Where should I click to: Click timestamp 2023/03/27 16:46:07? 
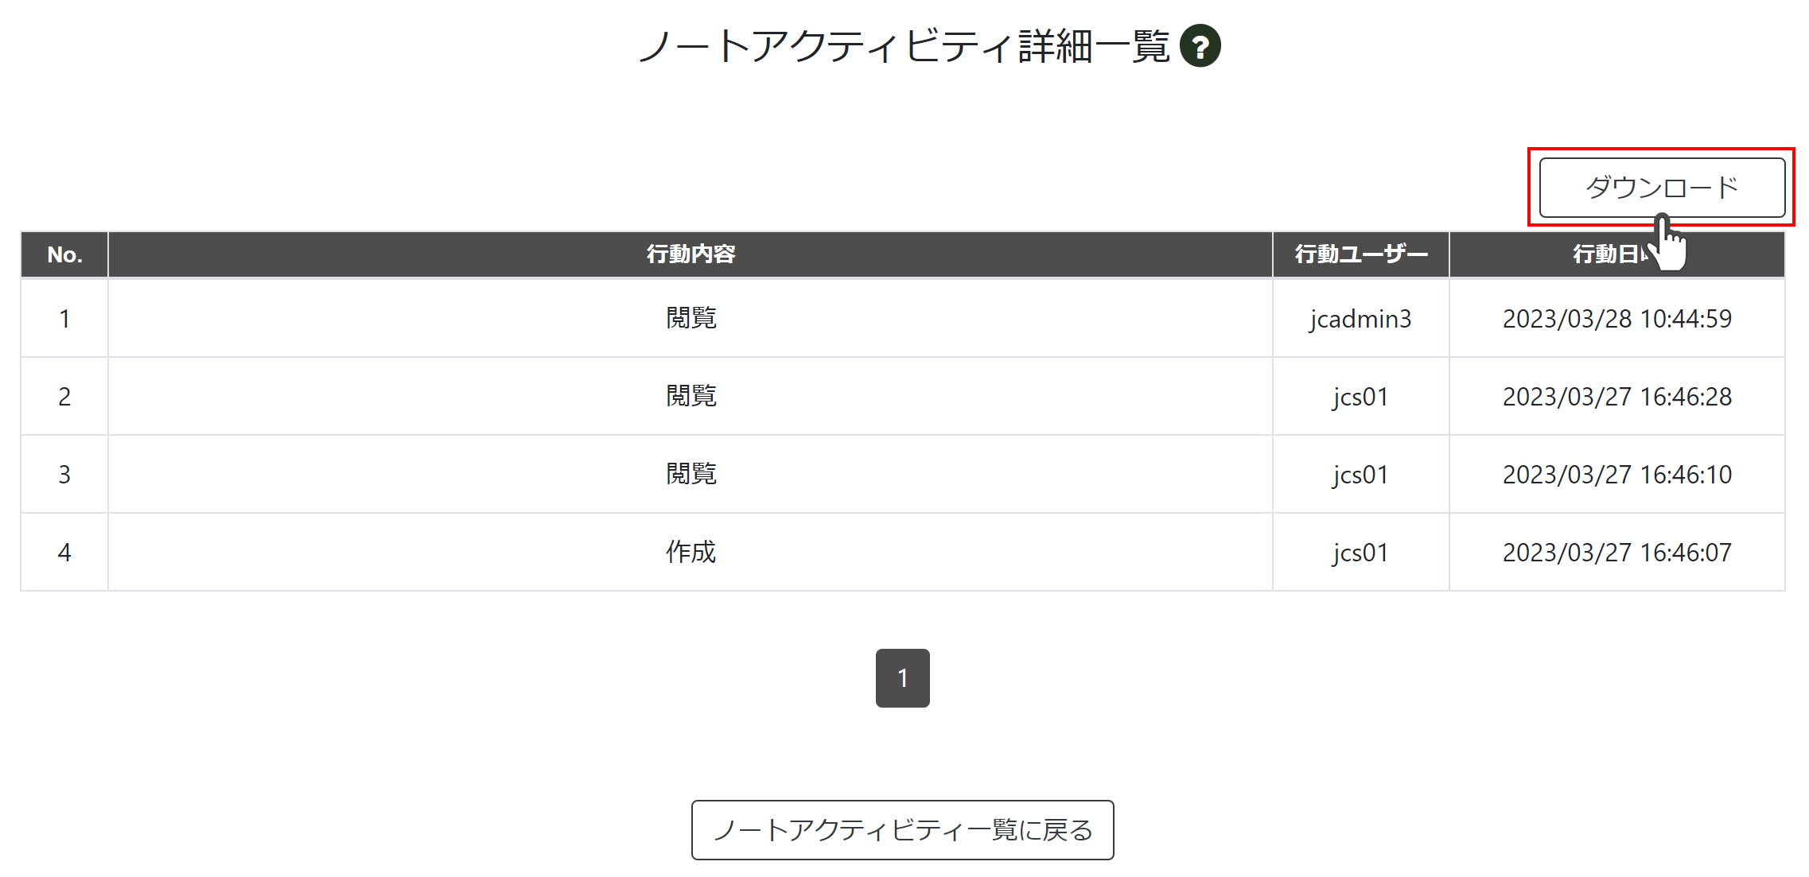point(1616,553)
